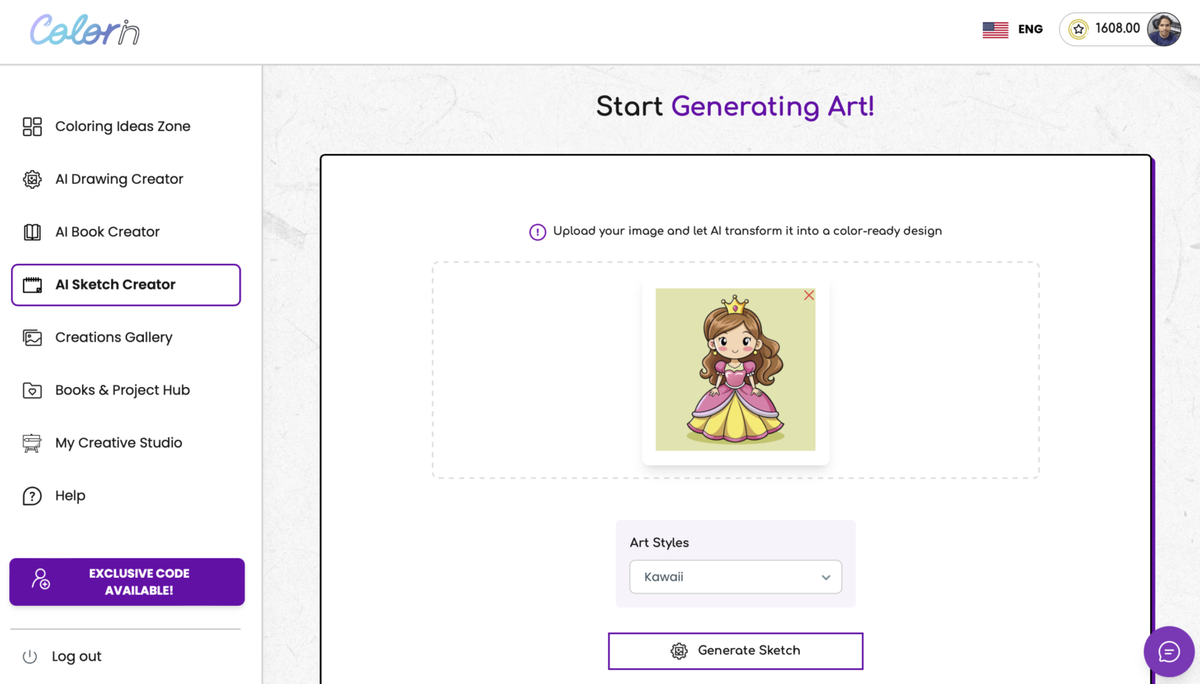Screen dimensions: 1200x684
Task: Switch to the Creations Gallery section
Action: (113, 337)
